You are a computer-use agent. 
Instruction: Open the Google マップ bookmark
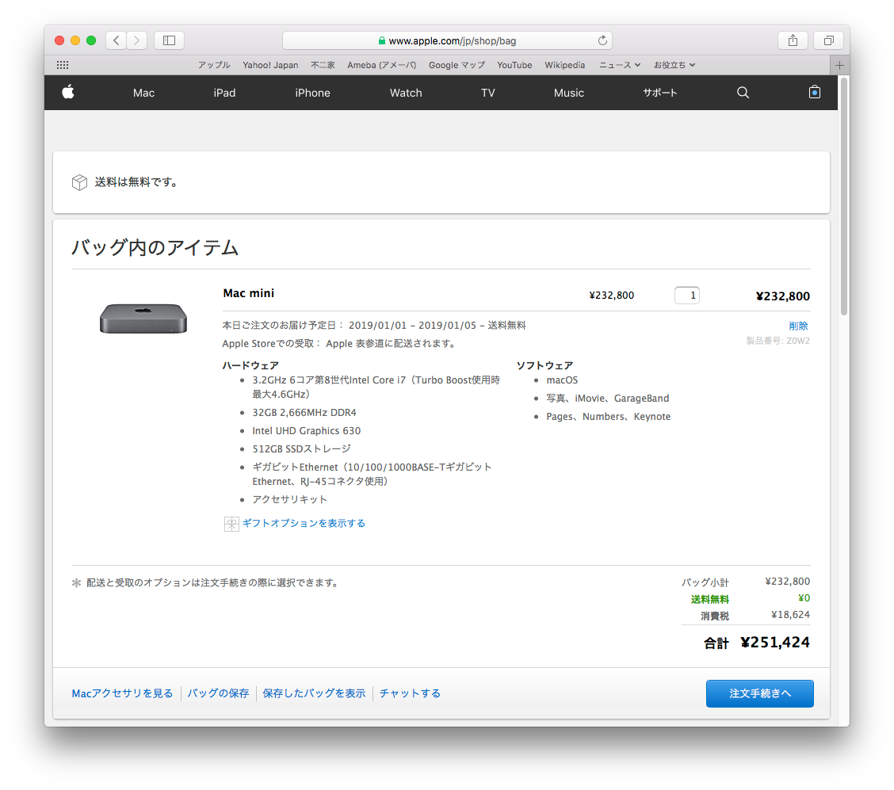click(457, 65)
